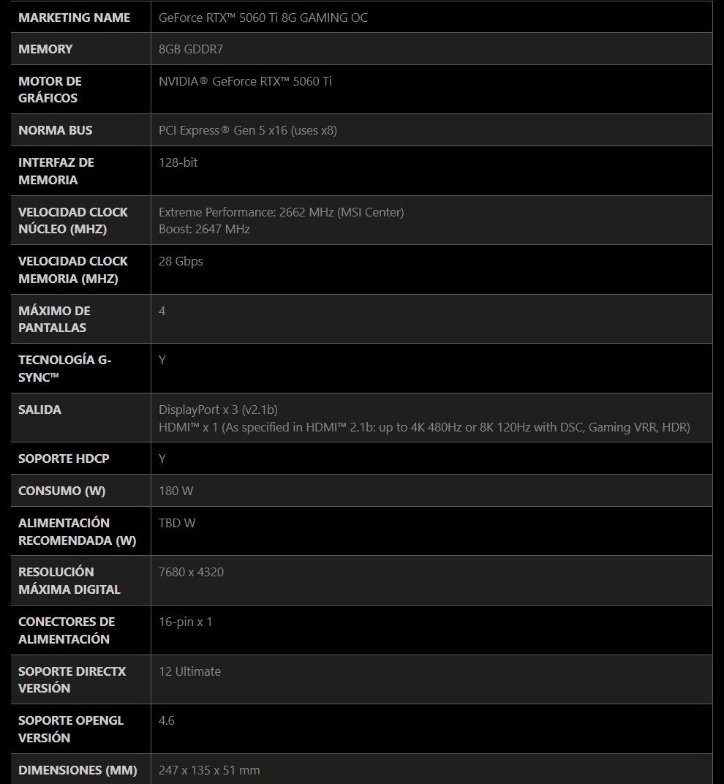Click the MÁXIMO DE PANTALLAS label
The width and height of the screenshot is (724, 784).
click(x=54, y=319)
